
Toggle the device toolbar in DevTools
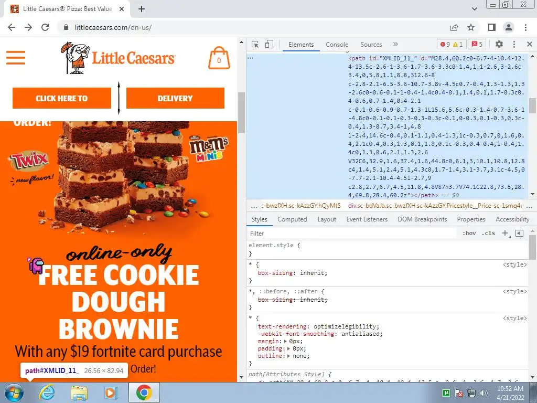coord(269,44)
